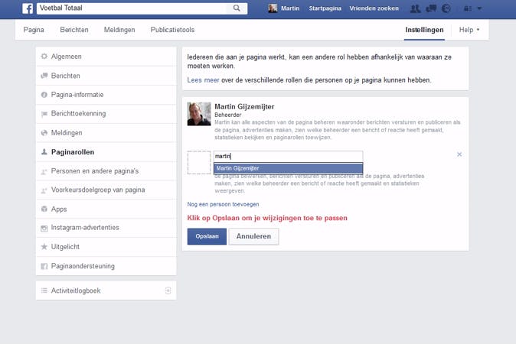Select Martin Gijzemijter suggestion in dropdown
Screen dimensions: 516x344
tap(289, 168)
